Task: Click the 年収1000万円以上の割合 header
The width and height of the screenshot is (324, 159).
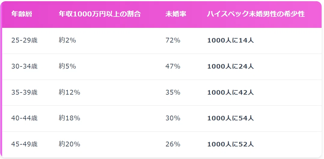Action: pyautogui.click(x=99, y=14)
